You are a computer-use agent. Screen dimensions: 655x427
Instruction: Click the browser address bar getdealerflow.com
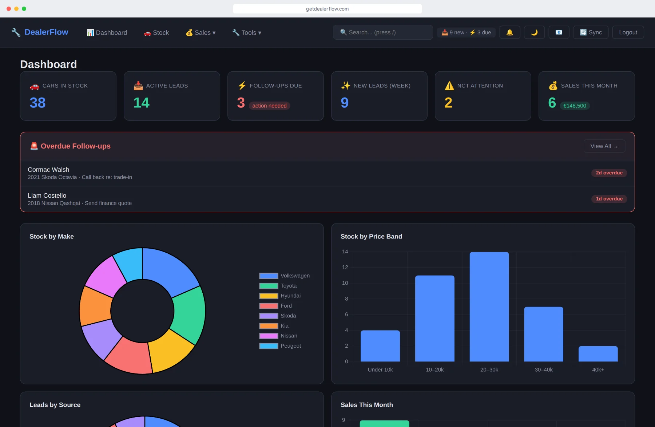pos(327,9)
